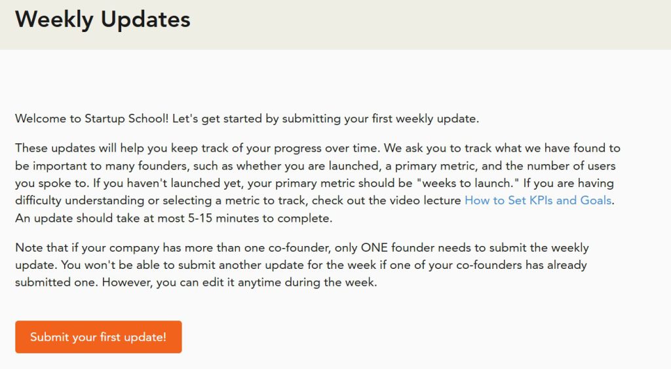Screen dimensions: 671x369
Task: Click the sentence starting "An update should take"
Action: click(174, 219)
